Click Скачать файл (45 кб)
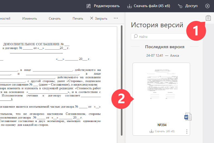The image size is (214, 143). pyautogui.click(x=152, y=6)
